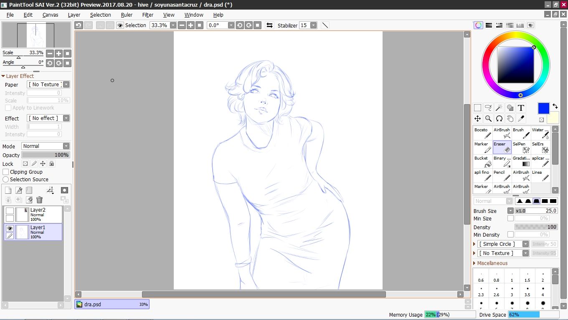Hide Layer1 with the eye icon
This screenshot has width=568, height=320.
pos(10,228)
